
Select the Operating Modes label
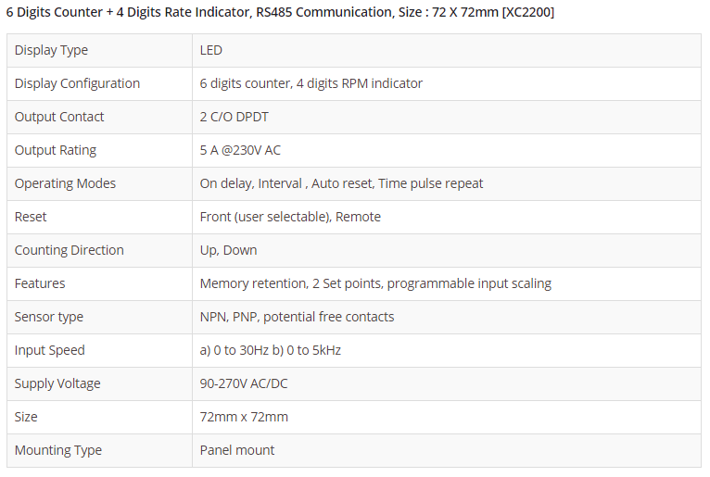pos(65,183)
